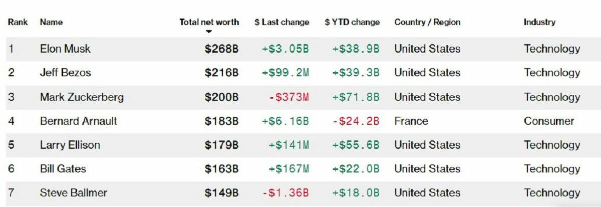601x207 pixels.
Task: Sort by the Name column header
Action: [x=51, y=22]
